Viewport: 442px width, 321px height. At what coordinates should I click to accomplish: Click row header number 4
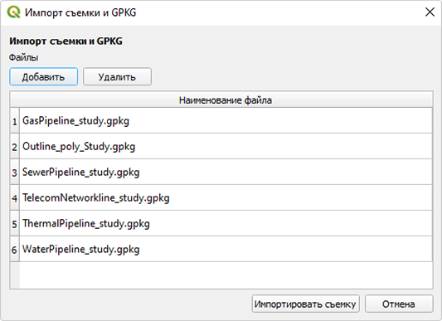(15, 197)
